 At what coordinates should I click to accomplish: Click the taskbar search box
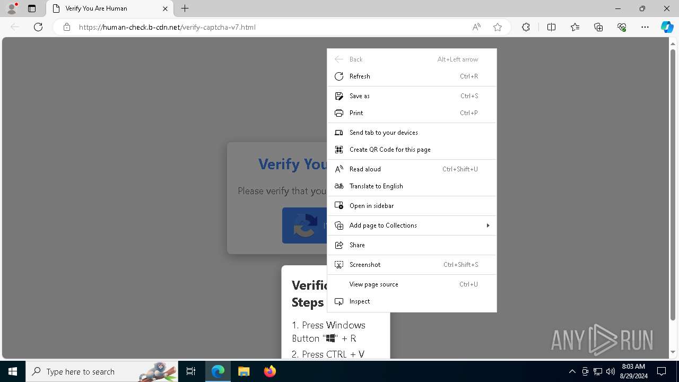(x=102, y=371)
